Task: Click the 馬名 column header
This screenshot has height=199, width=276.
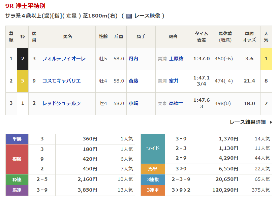Action: pos(67,37)
